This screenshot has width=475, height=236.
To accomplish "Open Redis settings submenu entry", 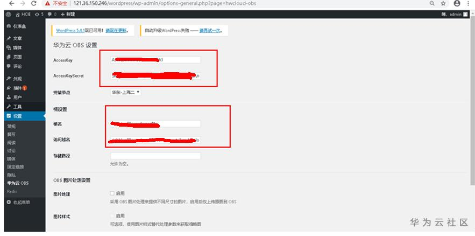I will coord(12,191).
